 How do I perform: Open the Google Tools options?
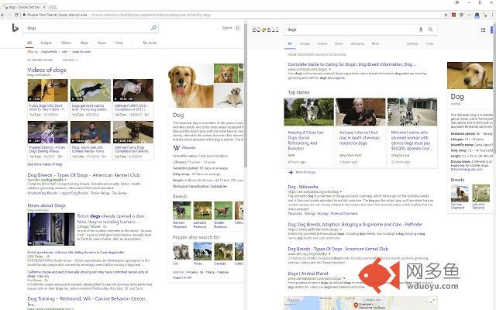429,43
